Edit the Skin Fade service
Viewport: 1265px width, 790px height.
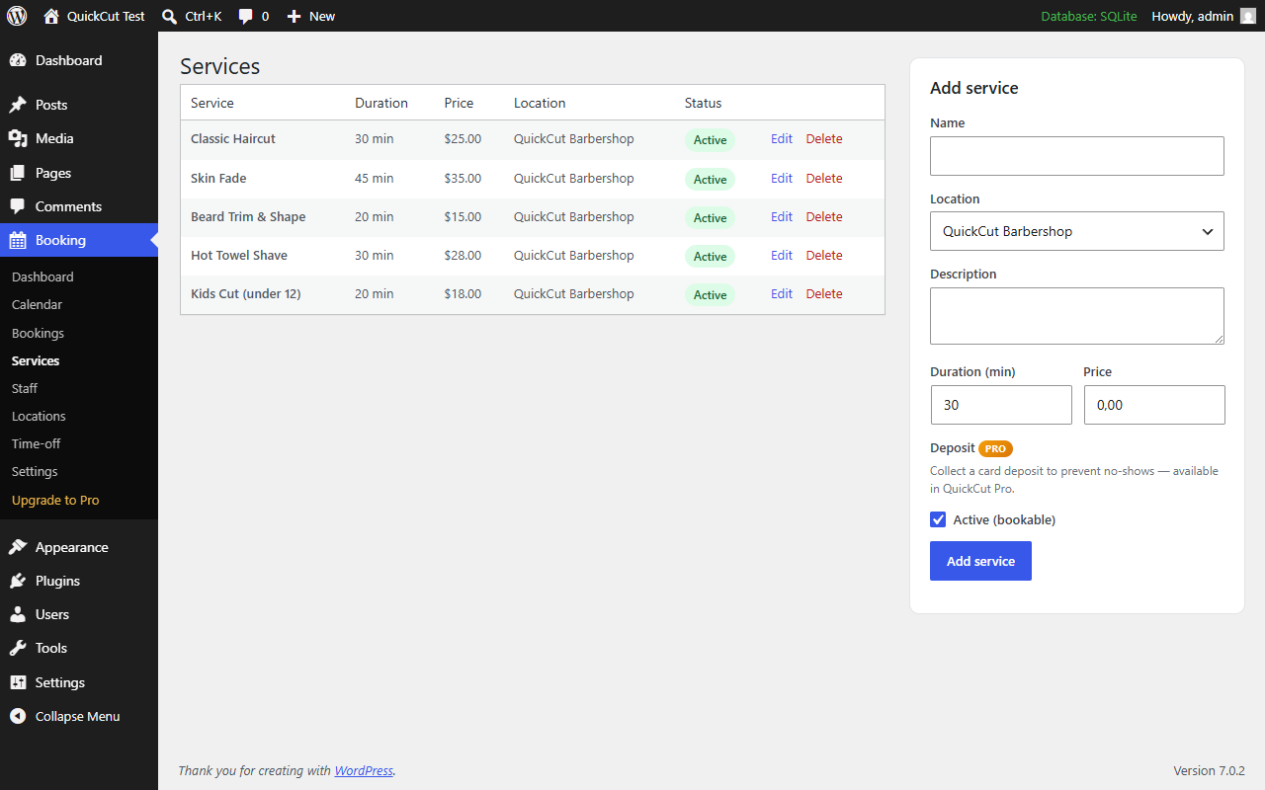coord(782,179)
